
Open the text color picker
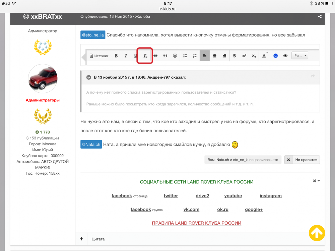click(x=265, y=56)
